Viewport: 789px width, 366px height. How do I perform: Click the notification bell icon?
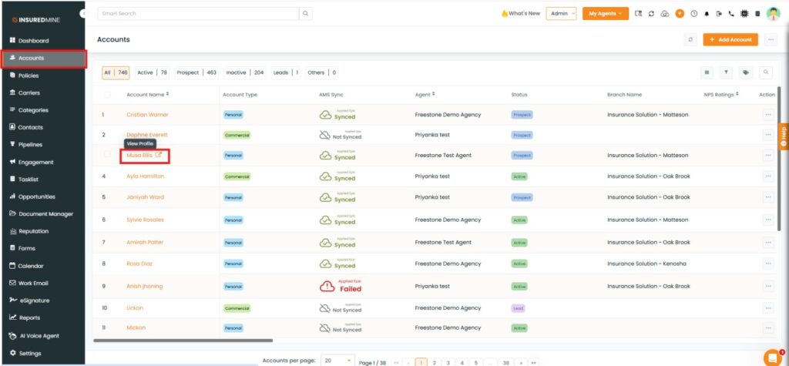(707, 14)
